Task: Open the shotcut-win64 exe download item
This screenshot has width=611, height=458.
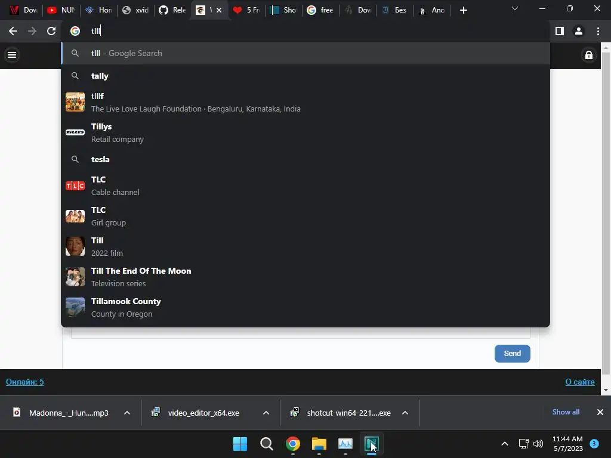Action: pyautogui.click(x=342, y=413)
